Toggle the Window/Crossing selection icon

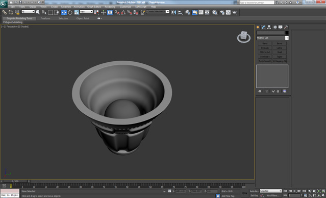coord(56,12)
